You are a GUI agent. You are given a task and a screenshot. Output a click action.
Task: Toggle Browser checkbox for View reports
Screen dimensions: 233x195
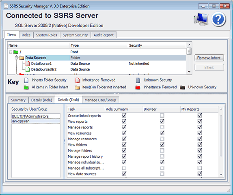pyautogui.click(x=162, y=121)
